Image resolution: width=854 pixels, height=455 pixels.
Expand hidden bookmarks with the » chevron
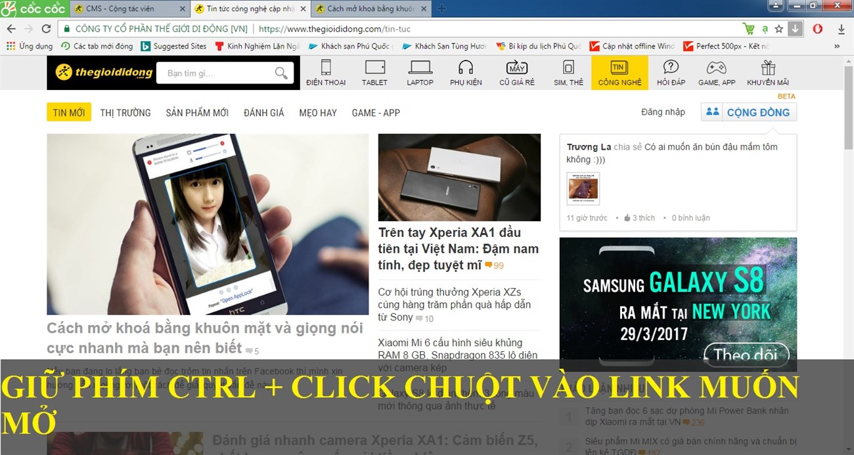pos(837,46)
